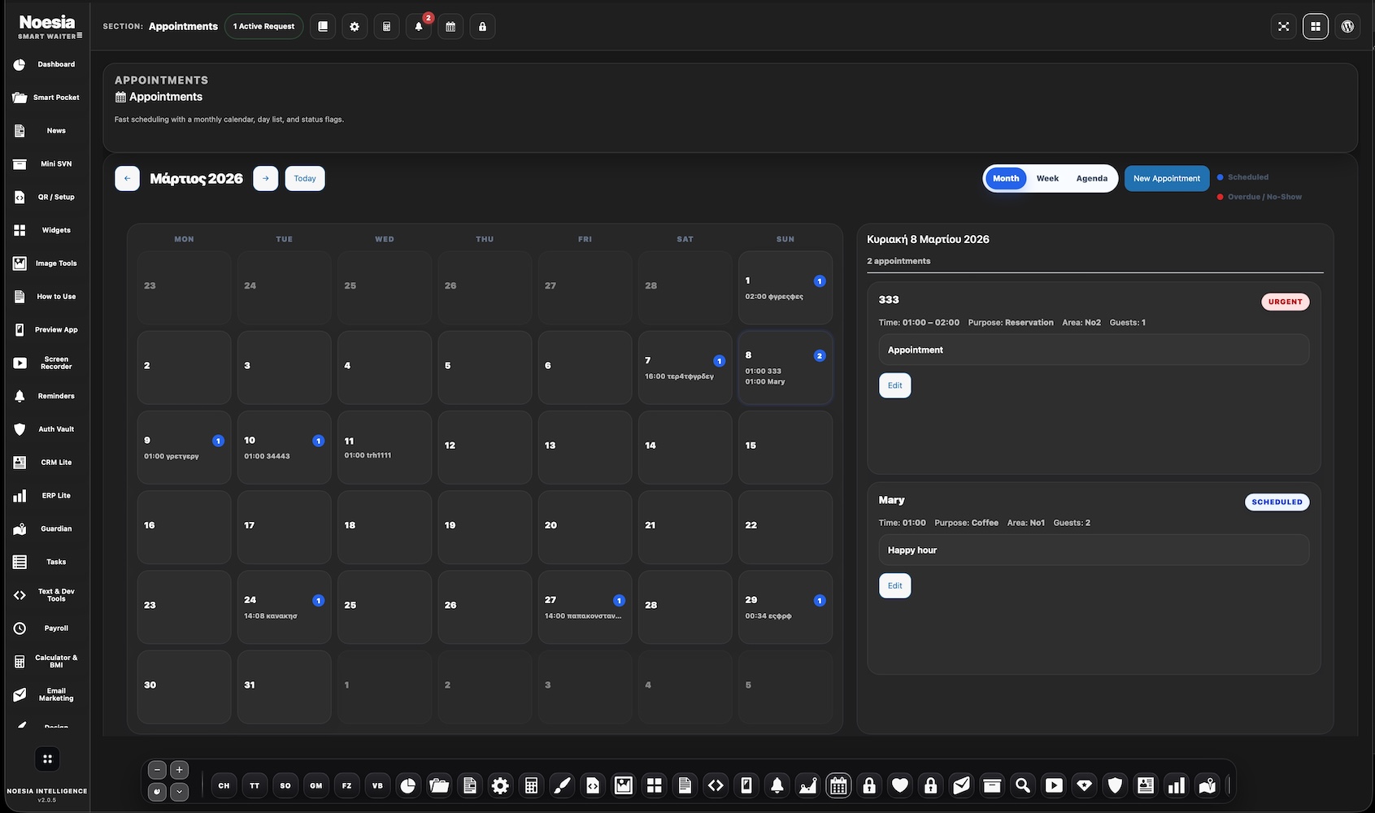The image size is (1375, 813).
Task: Open the archive box icon in the bottom dock
Action: click(x=992, y=785)
